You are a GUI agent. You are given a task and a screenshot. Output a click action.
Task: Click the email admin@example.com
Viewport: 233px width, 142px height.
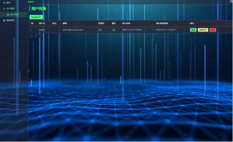(x=73, y=30)
